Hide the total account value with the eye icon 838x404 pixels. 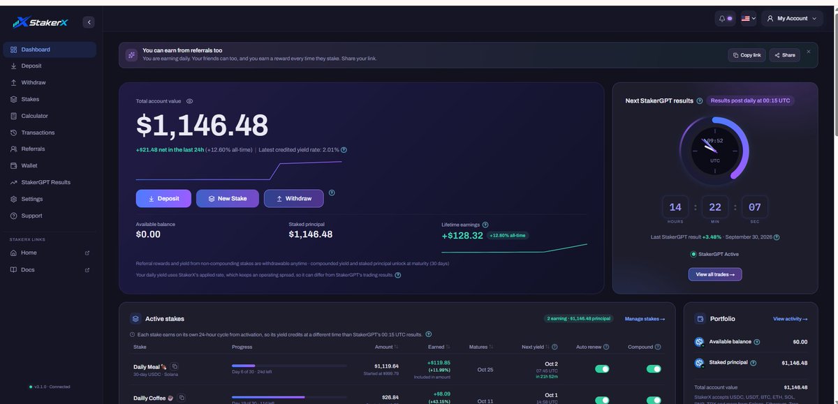pos(189,101)
